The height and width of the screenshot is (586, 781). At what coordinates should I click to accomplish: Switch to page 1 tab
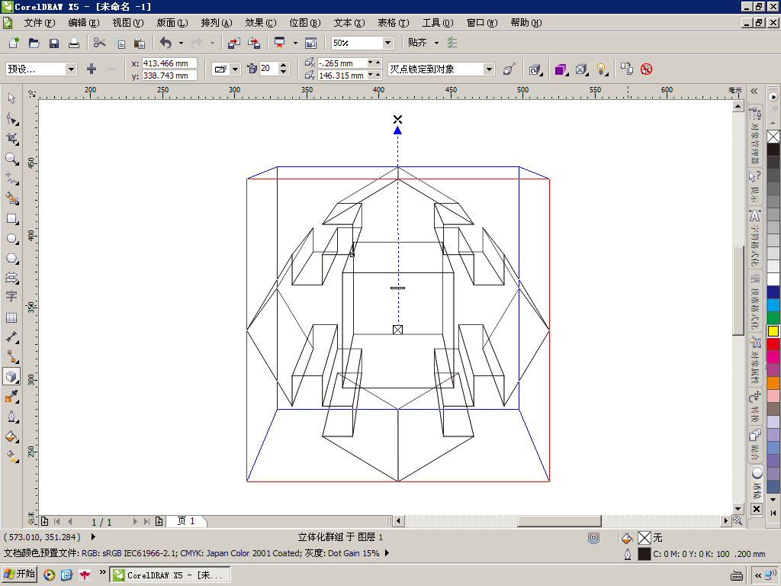point(186,521)
